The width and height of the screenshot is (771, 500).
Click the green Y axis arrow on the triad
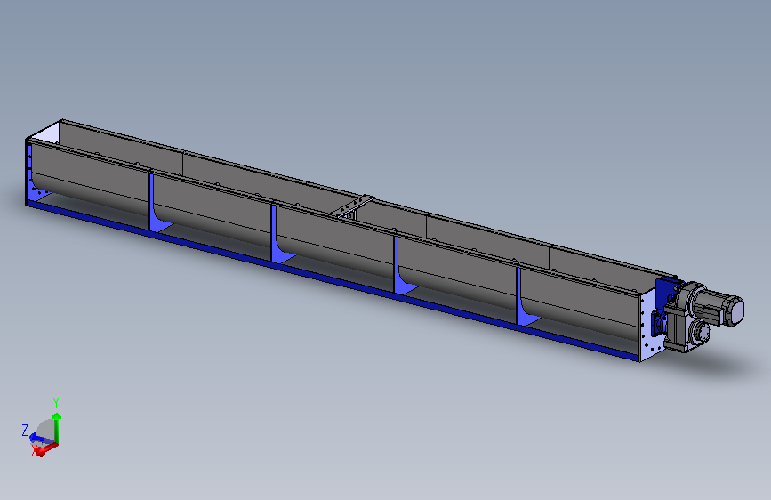coord(57,428)
